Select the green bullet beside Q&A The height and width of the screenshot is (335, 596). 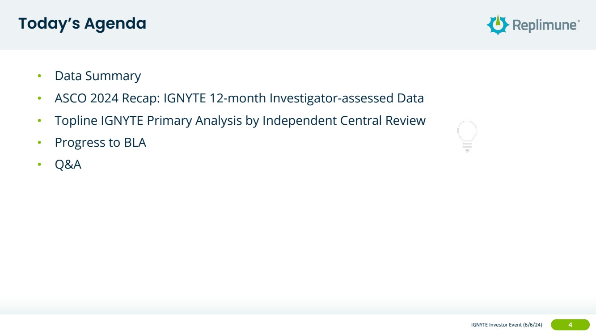[x=39, y=165]
